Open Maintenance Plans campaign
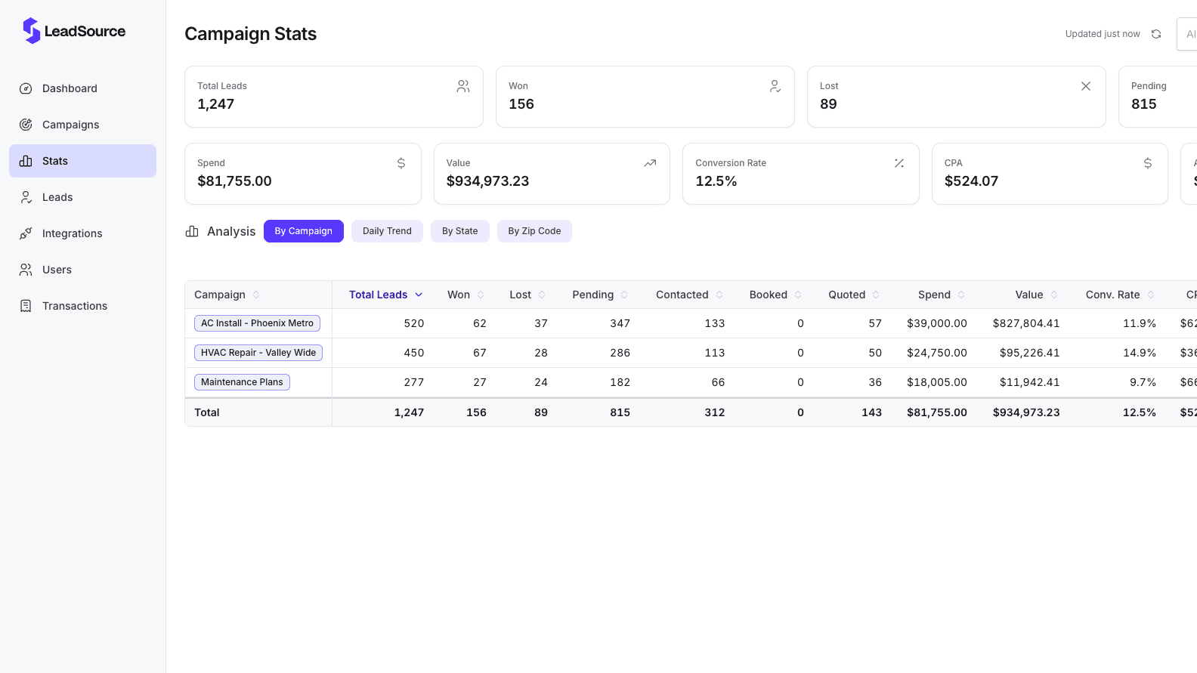 pos(242,382)
